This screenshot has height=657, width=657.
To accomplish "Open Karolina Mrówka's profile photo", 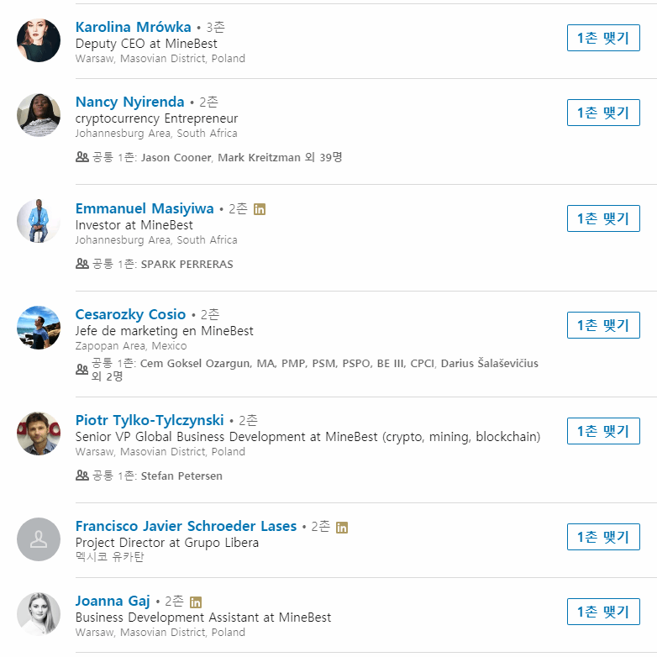I will pyautogui.click(x=39, y=40).
